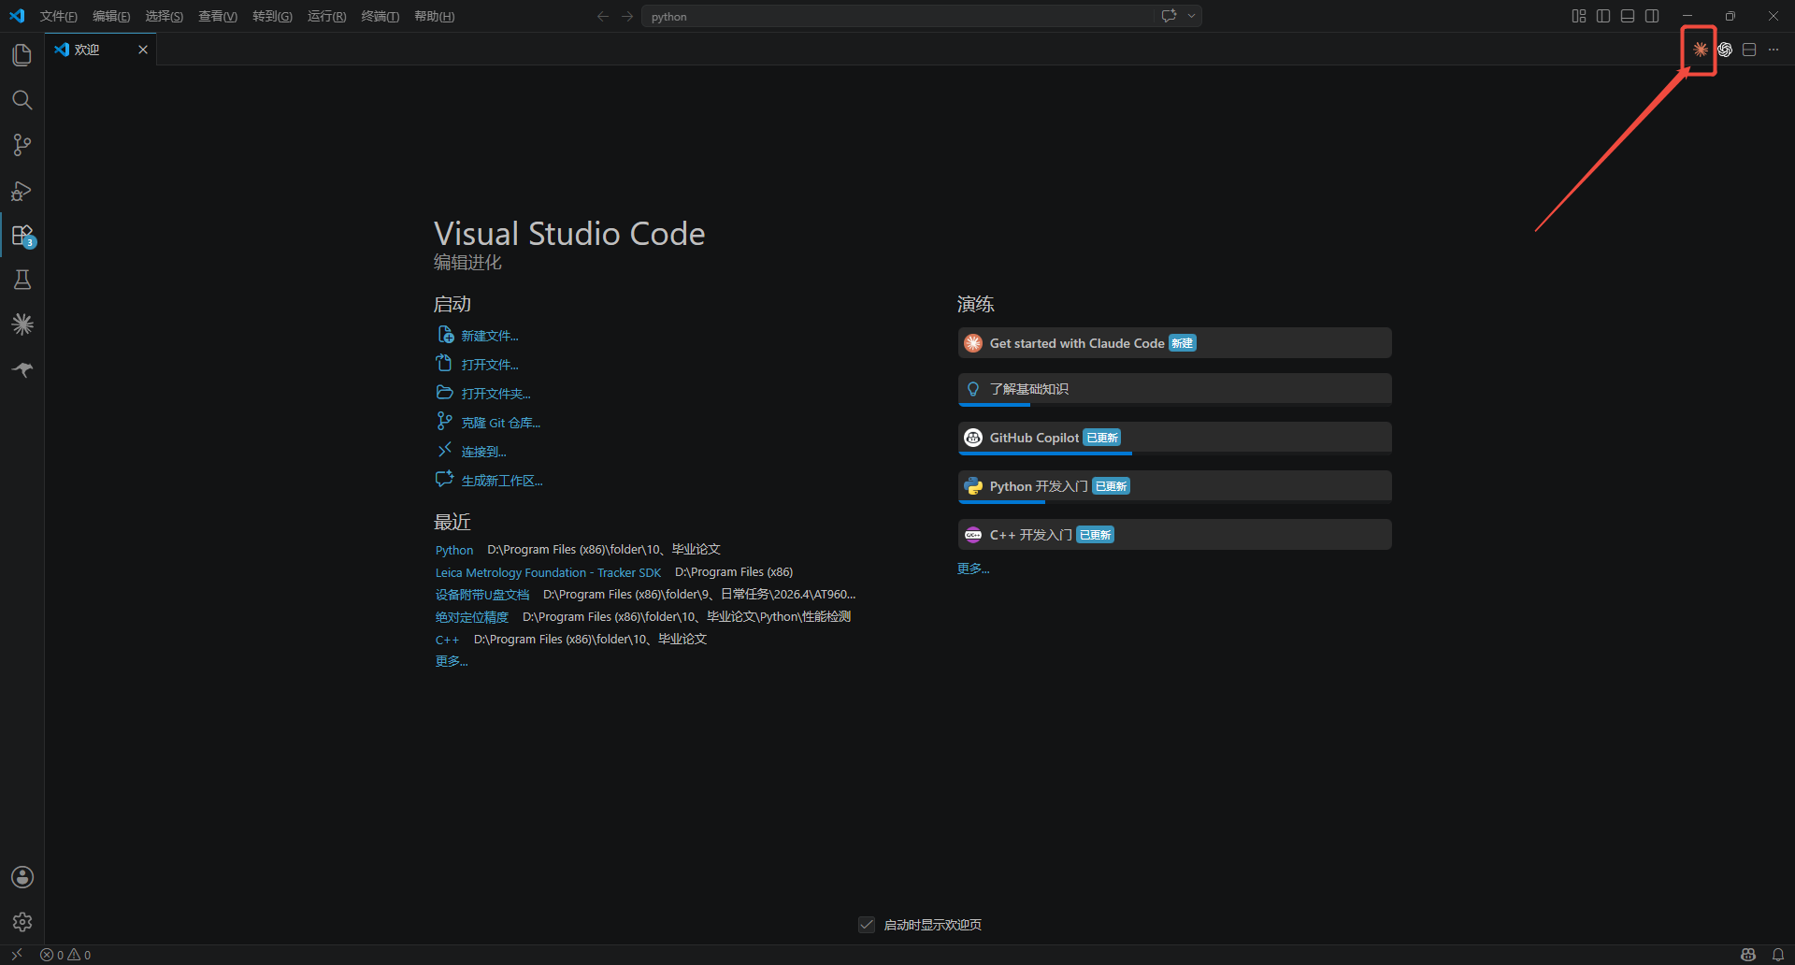This screenshot has height=965, width=1795.
Task: Click the path text beside 设备附带U盘文档
Action: pos(699,595)
